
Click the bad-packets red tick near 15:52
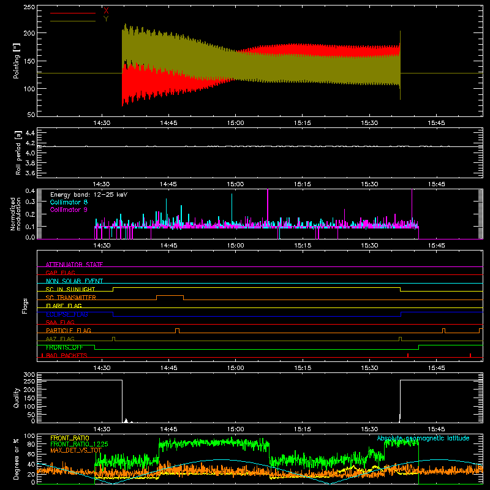470,355
